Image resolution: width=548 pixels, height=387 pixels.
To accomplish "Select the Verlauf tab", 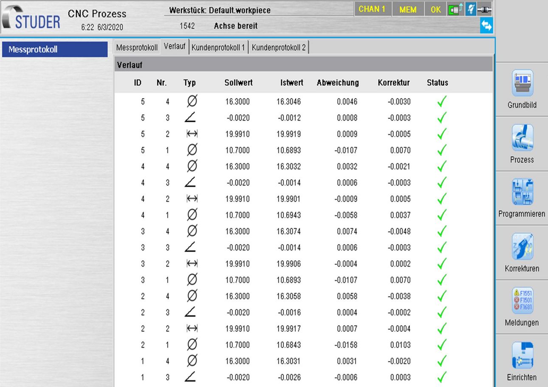I will coord(175,47).
